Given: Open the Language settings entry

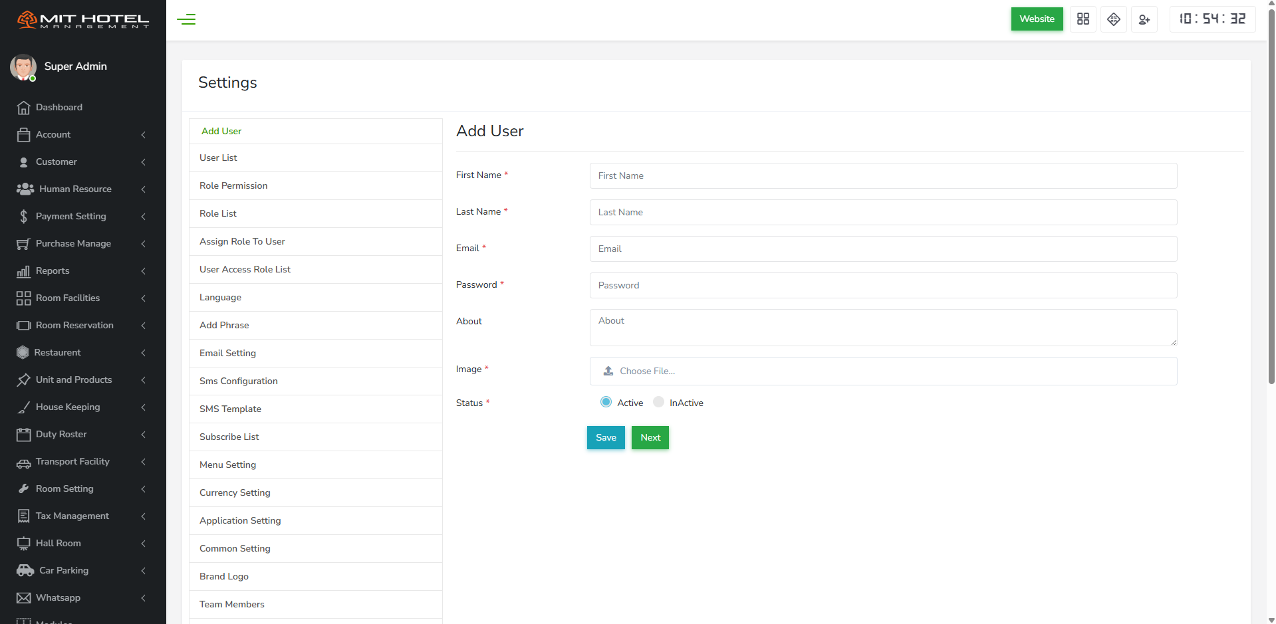Looking at the screenshot, I should 316,298.
